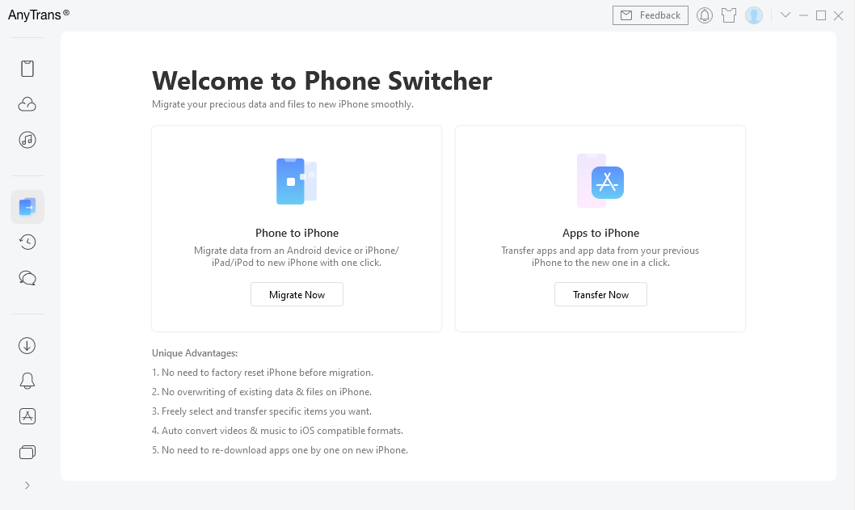Viewport: 855px width, 510px height.
Task: Open the Device Manager sidebar icon
Action: click(27, 69)
